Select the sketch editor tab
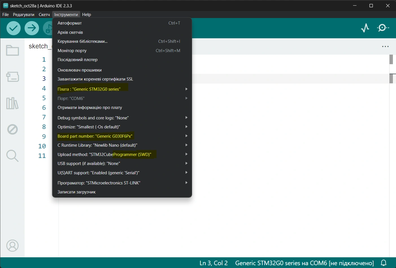 (40, 46)
